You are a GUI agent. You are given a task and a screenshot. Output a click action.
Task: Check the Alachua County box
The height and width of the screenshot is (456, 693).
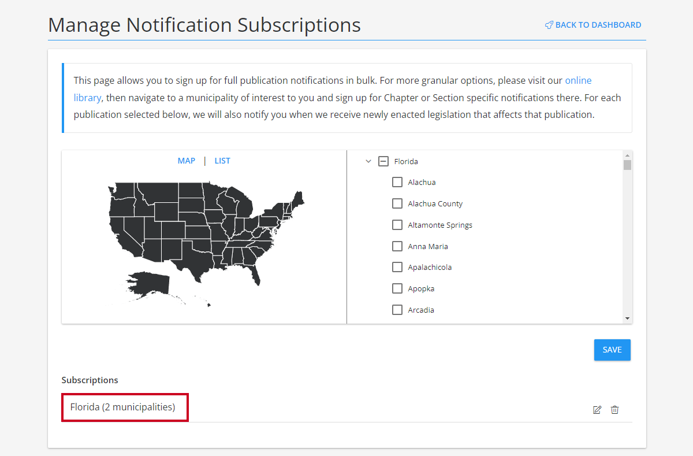coord(397,203)
